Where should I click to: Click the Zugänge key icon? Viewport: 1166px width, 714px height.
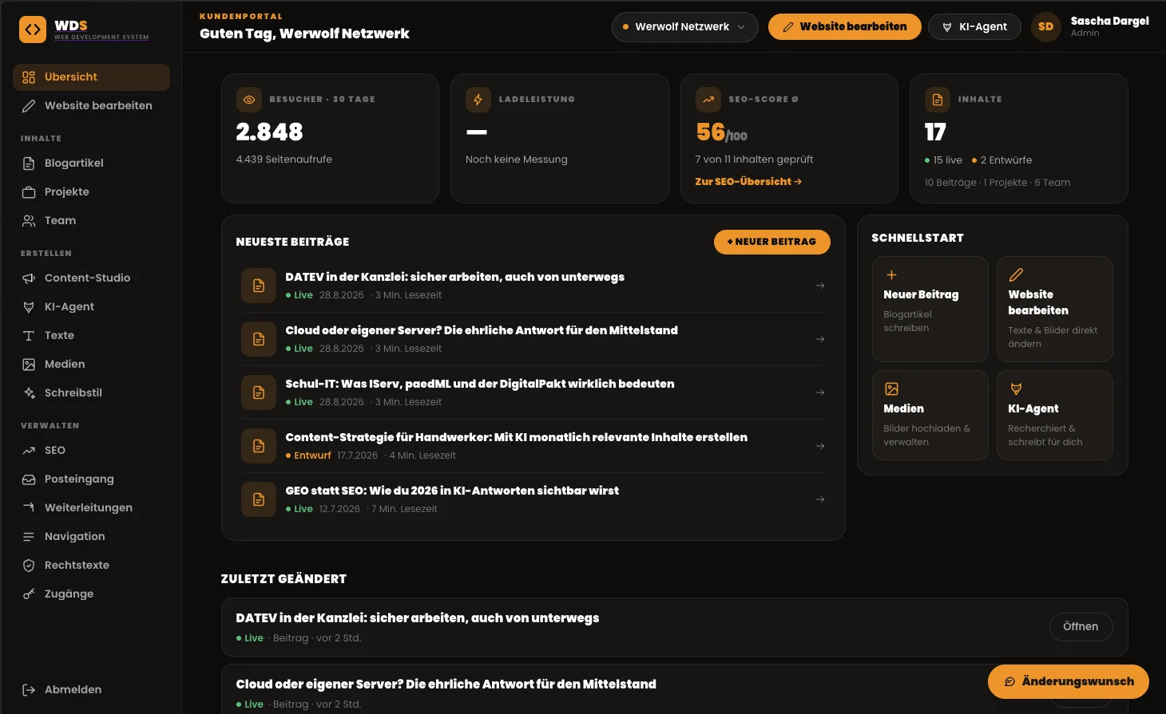[x=29, y=594]
